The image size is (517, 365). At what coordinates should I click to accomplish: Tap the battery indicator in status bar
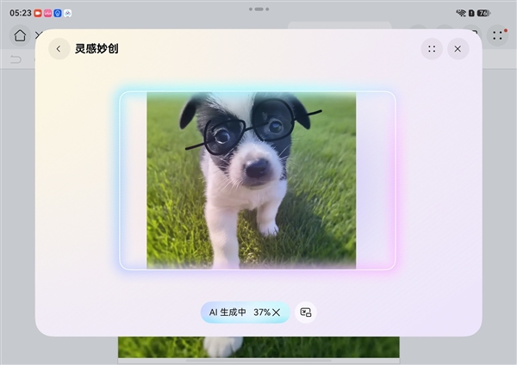483,13
